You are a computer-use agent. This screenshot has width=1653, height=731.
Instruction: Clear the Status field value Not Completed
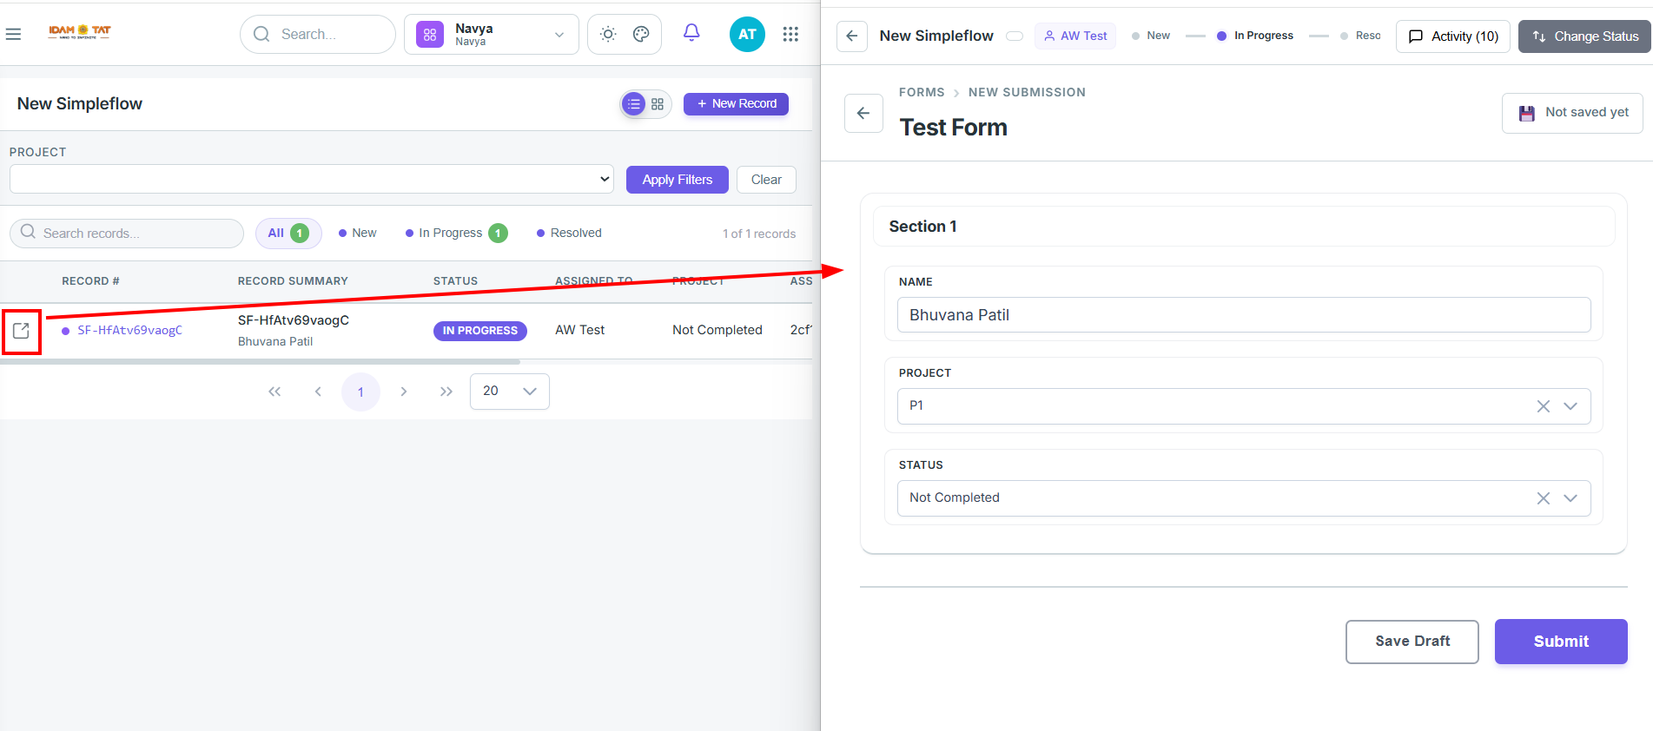[1544, 498]
